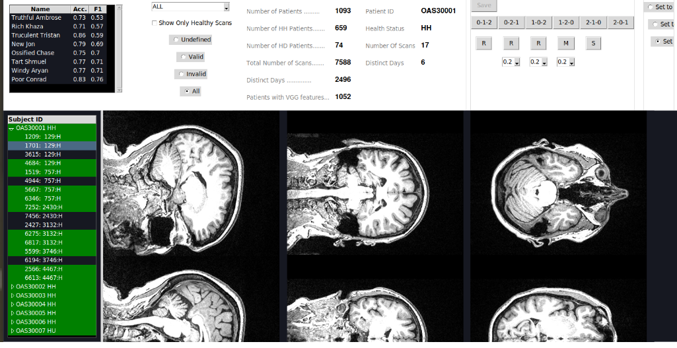Click the 2-0-1 orientation button

[x=621, y=22]
